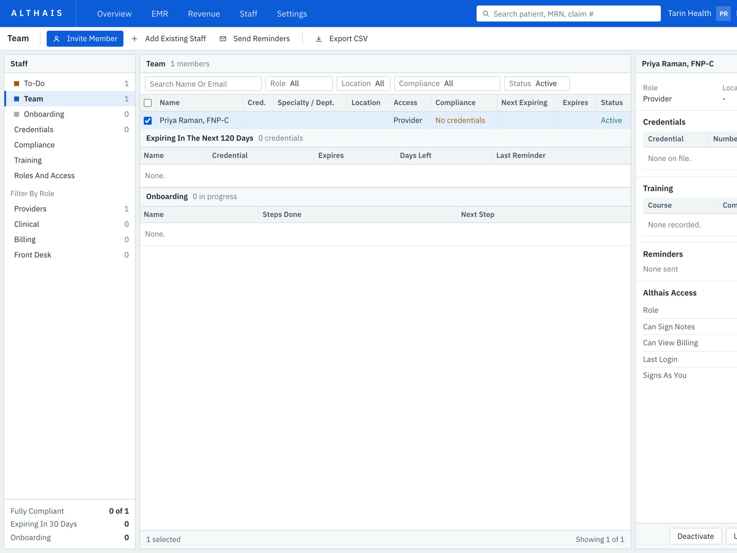The height and width of the screenshot is (553, 737).
Task: Open the Status Active filter dropdown
Action: pos(537,83)
